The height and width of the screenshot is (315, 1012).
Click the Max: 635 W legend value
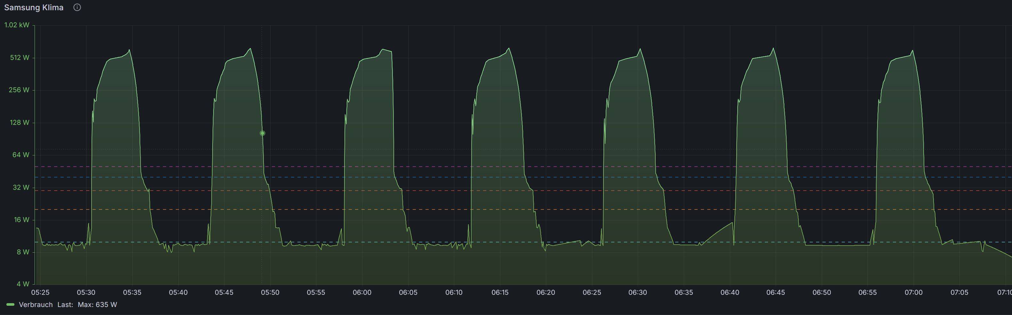[x=97, y=305]
